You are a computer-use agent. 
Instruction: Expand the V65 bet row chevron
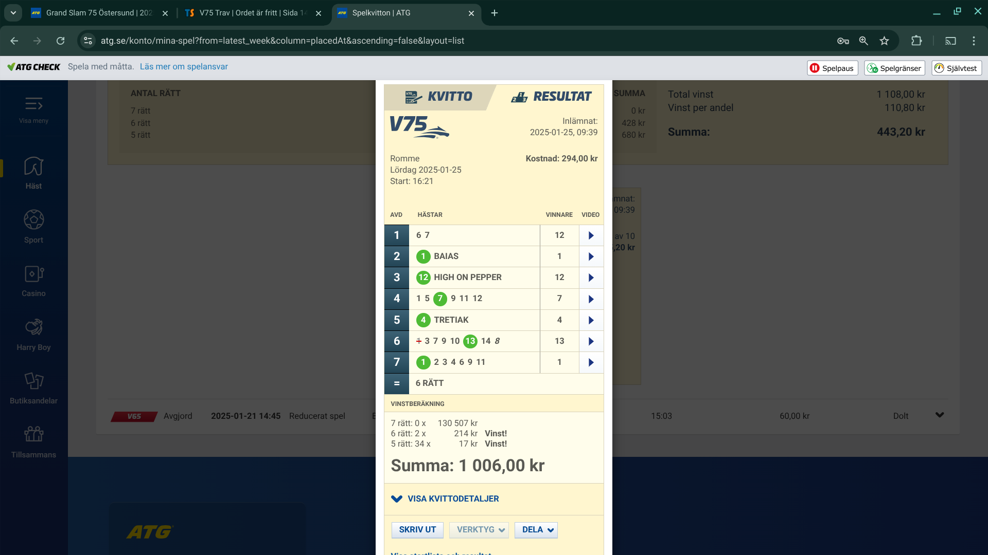[x=940, y=415]
